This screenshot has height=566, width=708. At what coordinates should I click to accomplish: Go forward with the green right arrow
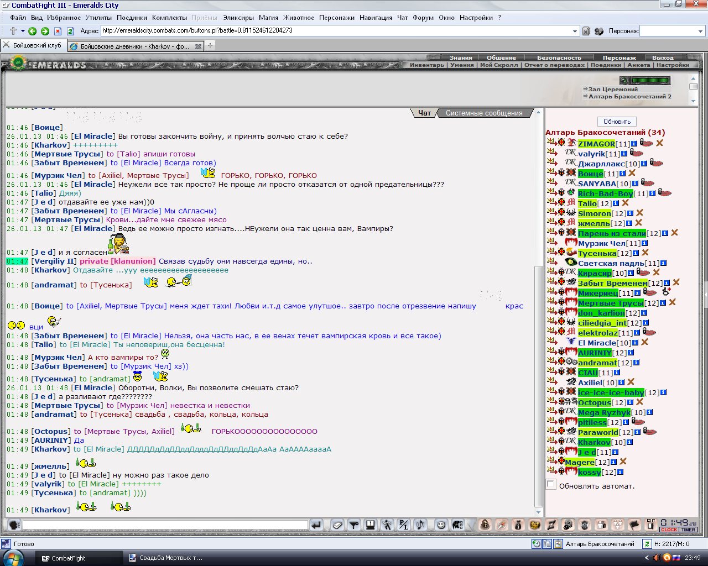point(45,31)
